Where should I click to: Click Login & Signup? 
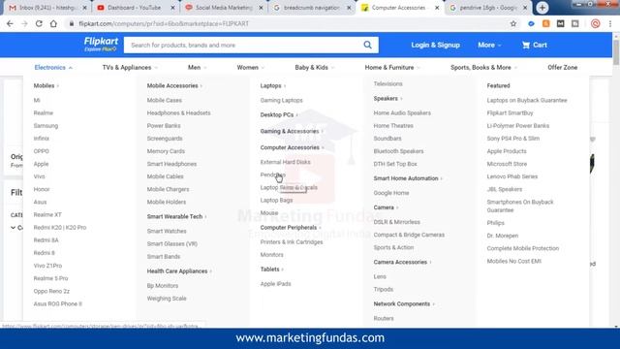435,46
